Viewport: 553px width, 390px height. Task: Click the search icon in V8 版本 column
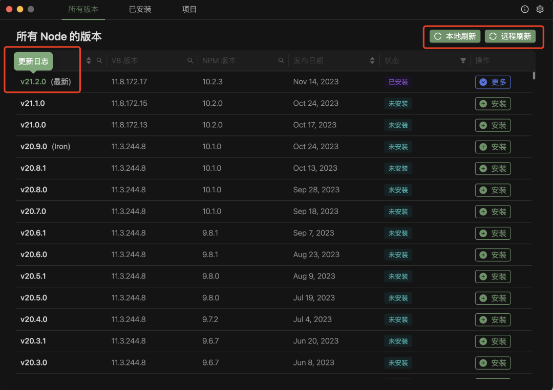click(190, 61)
